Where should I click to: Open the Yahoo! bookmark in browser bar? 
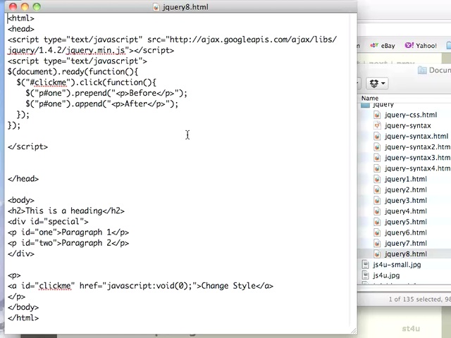[421, 46]
